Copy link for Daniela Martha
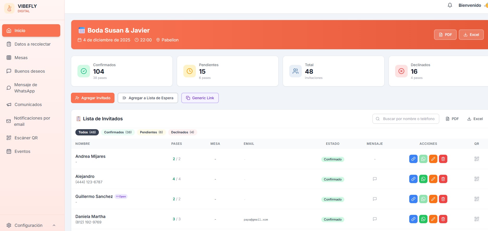 click(x=413, y=219)
